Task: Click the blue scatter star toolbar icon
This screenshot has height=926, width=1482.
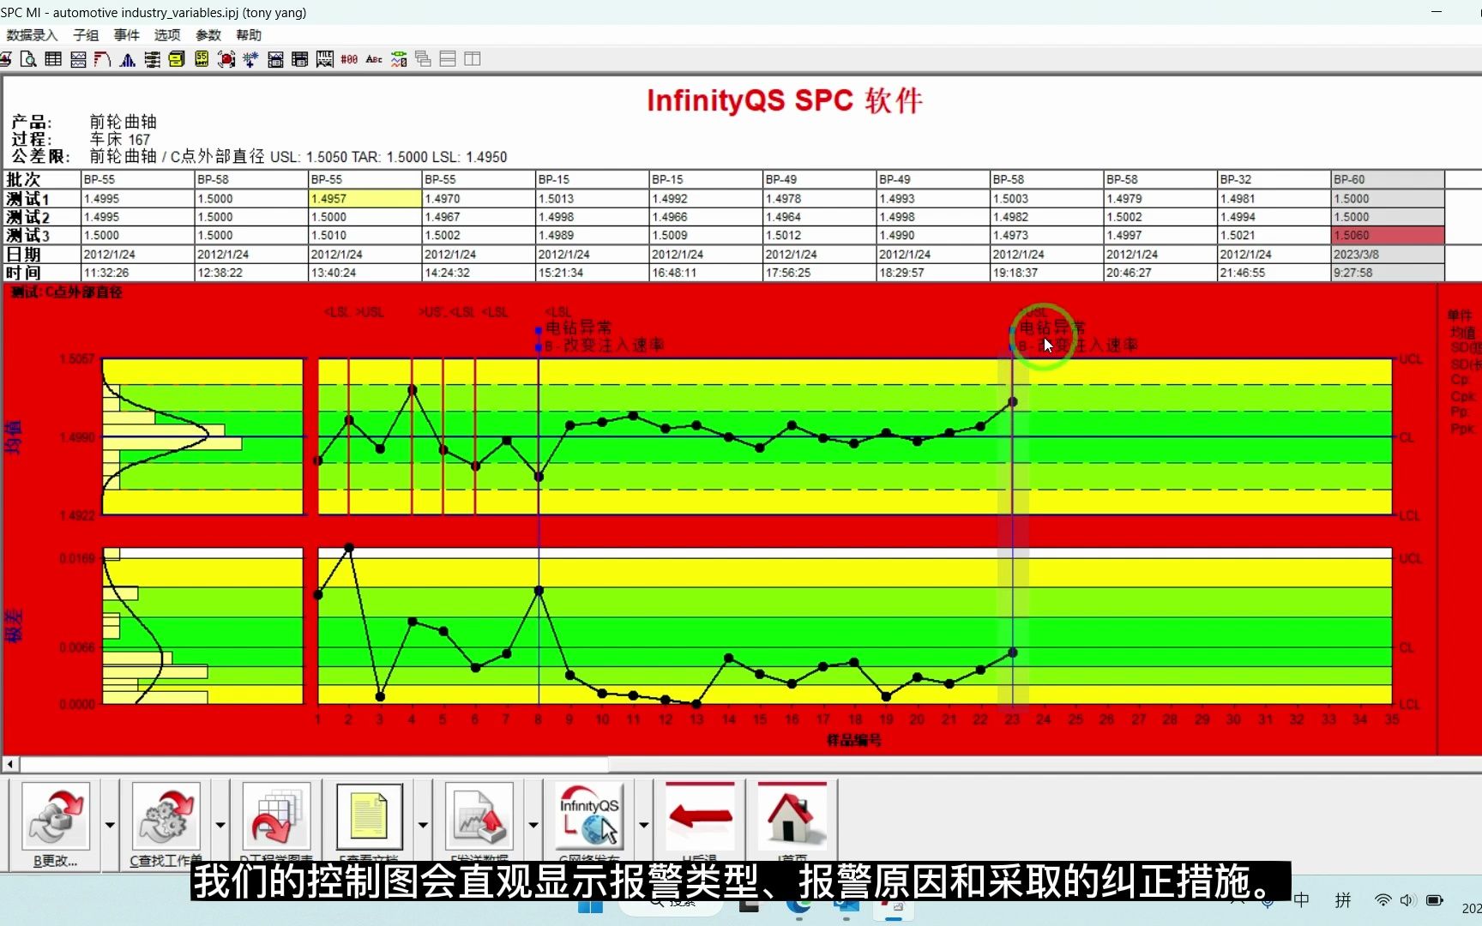Action: point(250,59)
